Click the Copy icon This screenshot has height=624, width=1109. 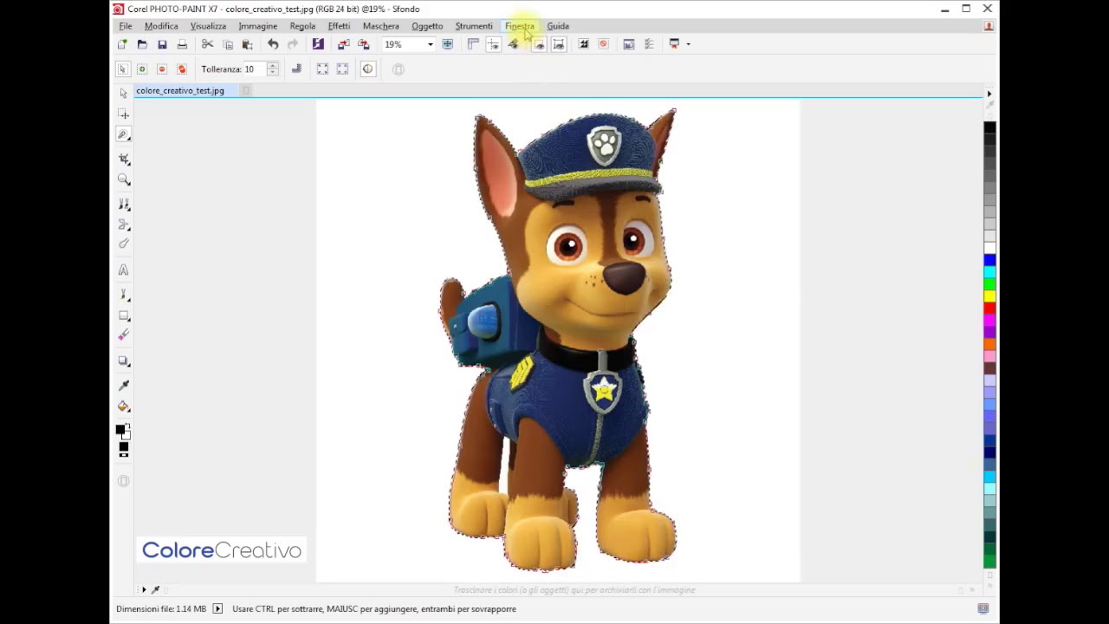coord(227,44)
